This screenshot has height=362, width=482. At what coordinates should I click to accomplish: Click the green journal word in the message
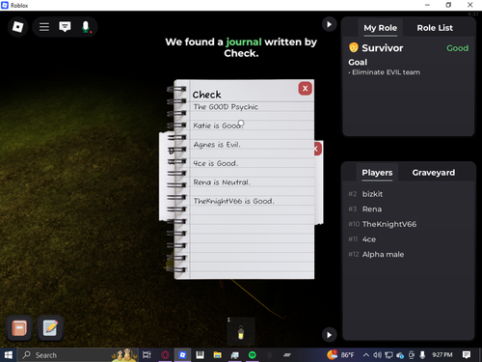tap(244, 42)
